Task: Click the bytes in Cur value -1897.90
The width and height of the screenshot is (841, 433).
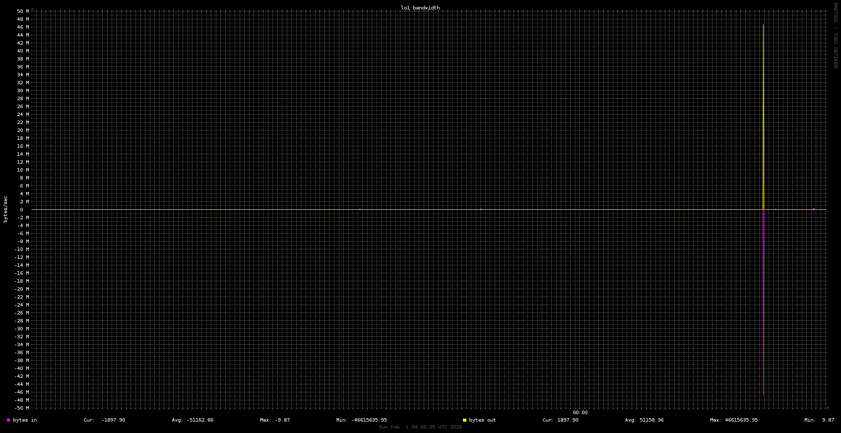Action: pyautogui.click(x=113, y=420)
